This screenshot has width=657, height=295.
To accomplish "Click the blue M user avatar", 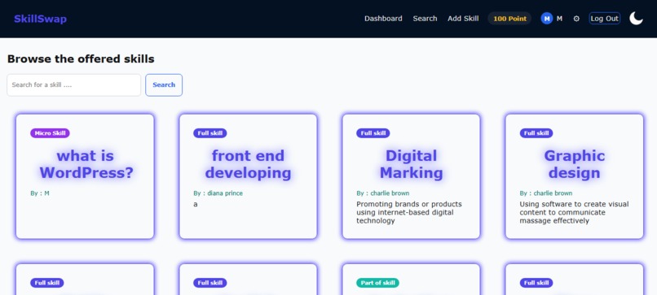I will [x=547, y=19].
